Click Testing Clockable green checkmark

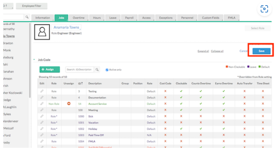point(181,91)
